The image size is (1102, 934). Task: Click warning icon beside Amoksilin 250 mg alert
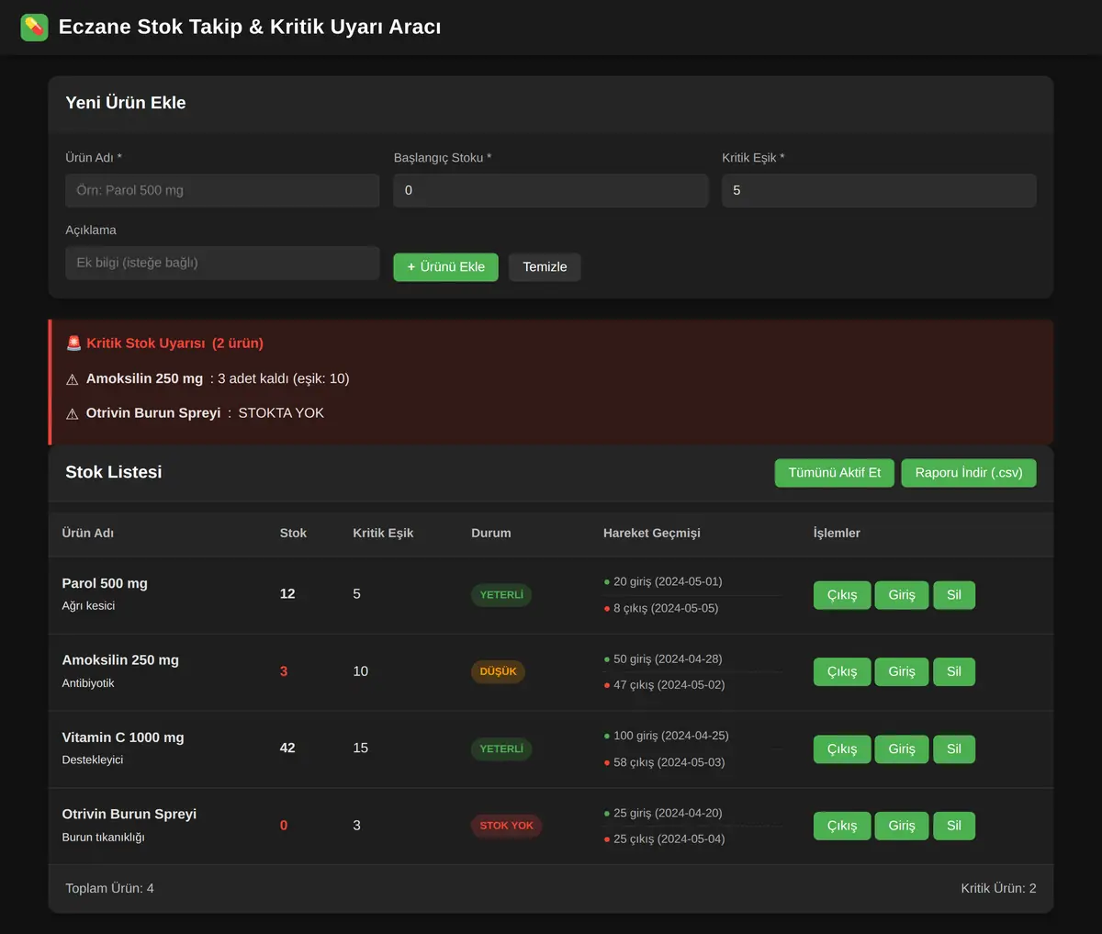tap(73, 379)
